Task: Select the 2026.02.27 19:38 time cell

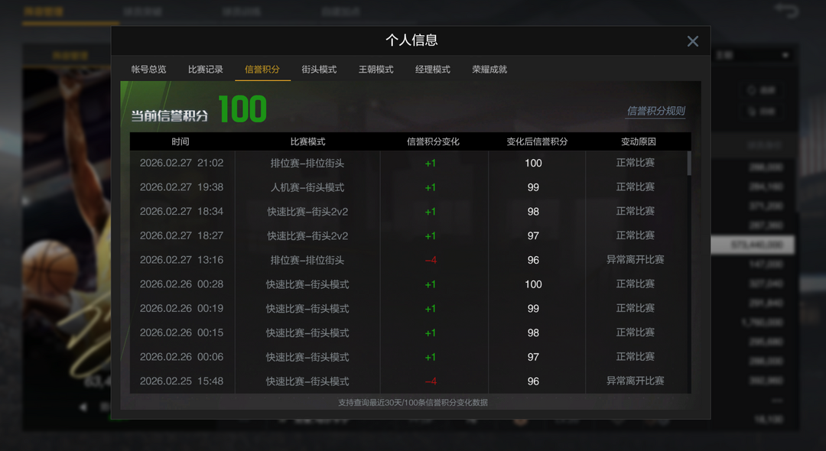Action: pos(182,187)
